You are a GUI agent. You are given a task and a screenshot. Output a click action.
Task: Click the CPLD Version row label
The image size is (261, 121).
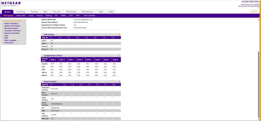click(45, 99)
